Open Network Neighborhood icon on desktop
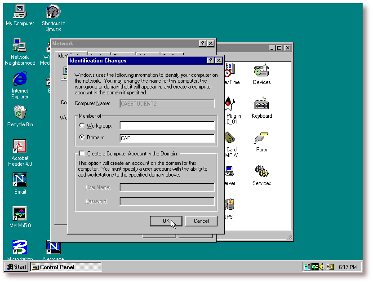The width and height of the screenshot is (373, 283). [19, 45]
